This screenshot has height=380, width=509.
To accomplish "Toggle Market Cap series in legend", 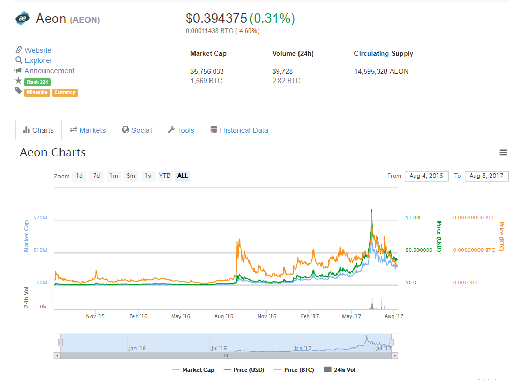I will (193, 370).
